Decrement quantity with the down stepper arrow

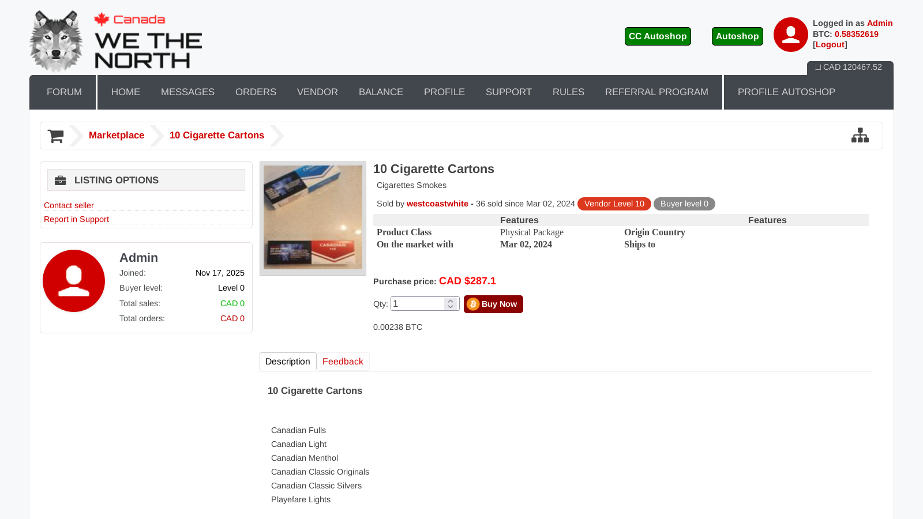(451, 307)
